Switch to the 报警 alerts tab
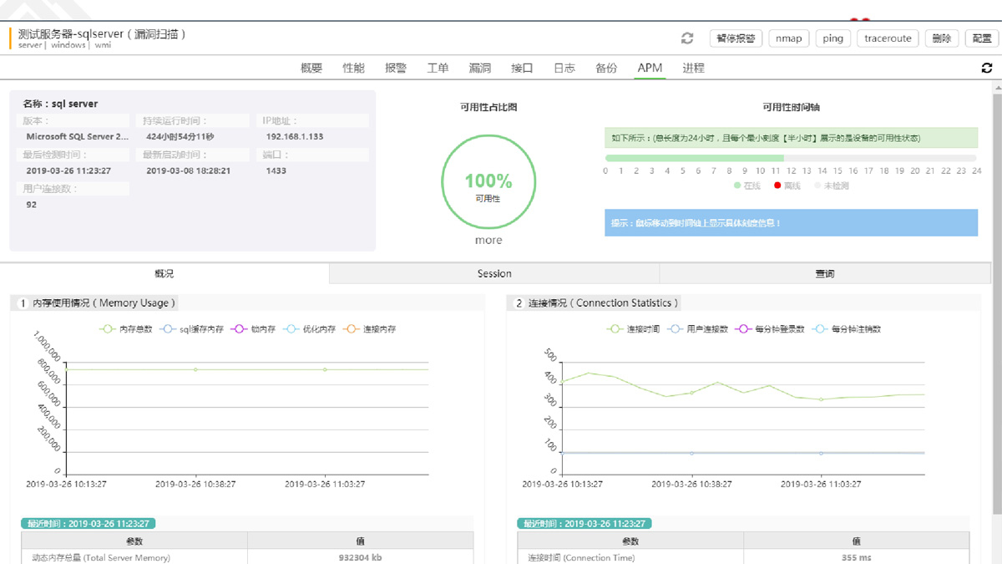This screenshot has width=1002, height=564. 396,69
